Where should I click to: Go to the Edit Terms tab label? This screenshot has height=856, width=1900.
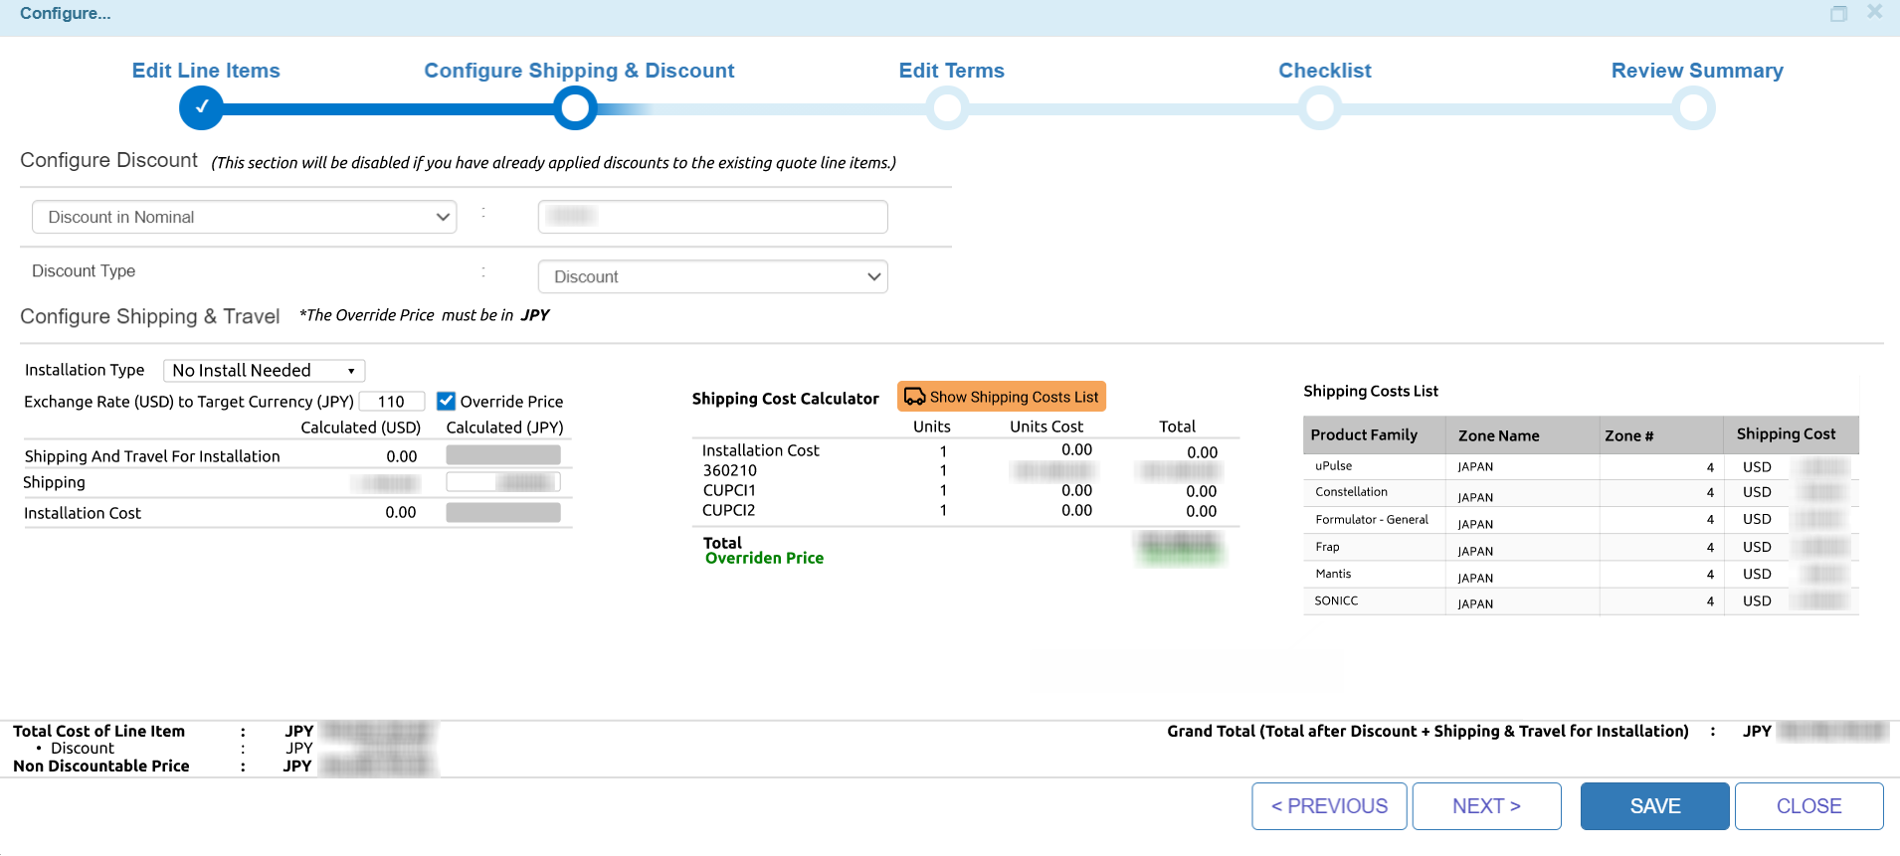951,71
